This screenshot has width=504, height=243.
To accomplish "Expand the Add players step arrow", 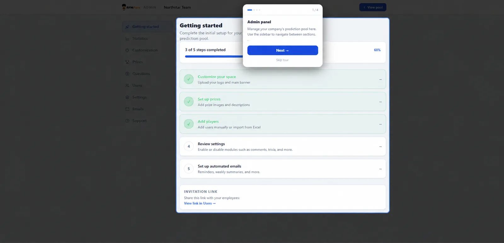I will [380, 124].
